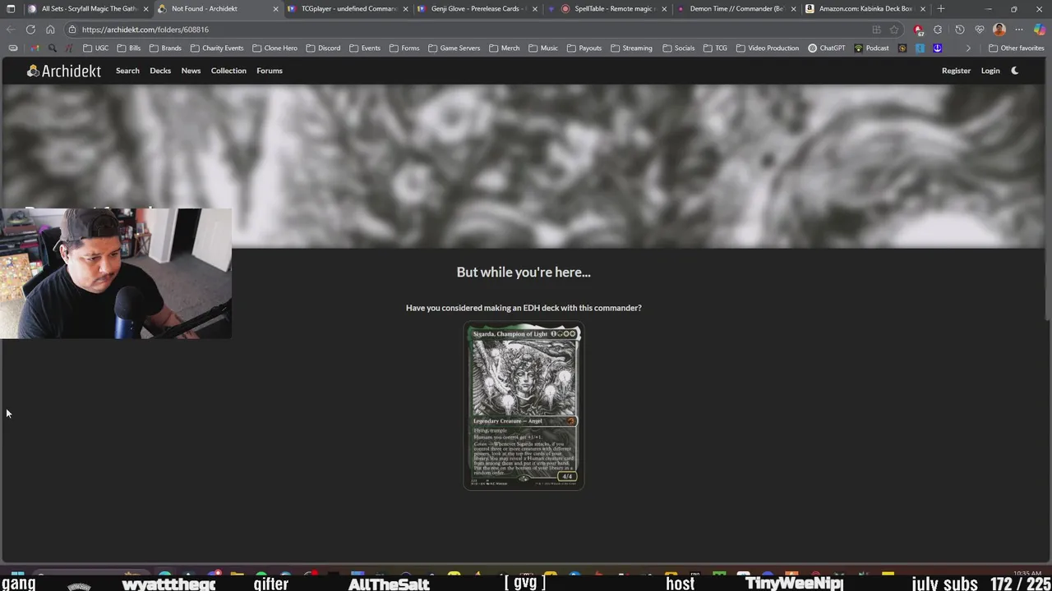Click the browser home icon
The image size is (1052, 591).
(50, 30)
